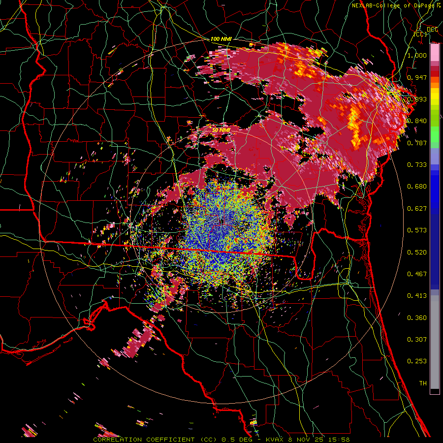Click the 0.467 scale value
Screen dimensions: 443x443
pyautogui.click(x=417, y=274)
